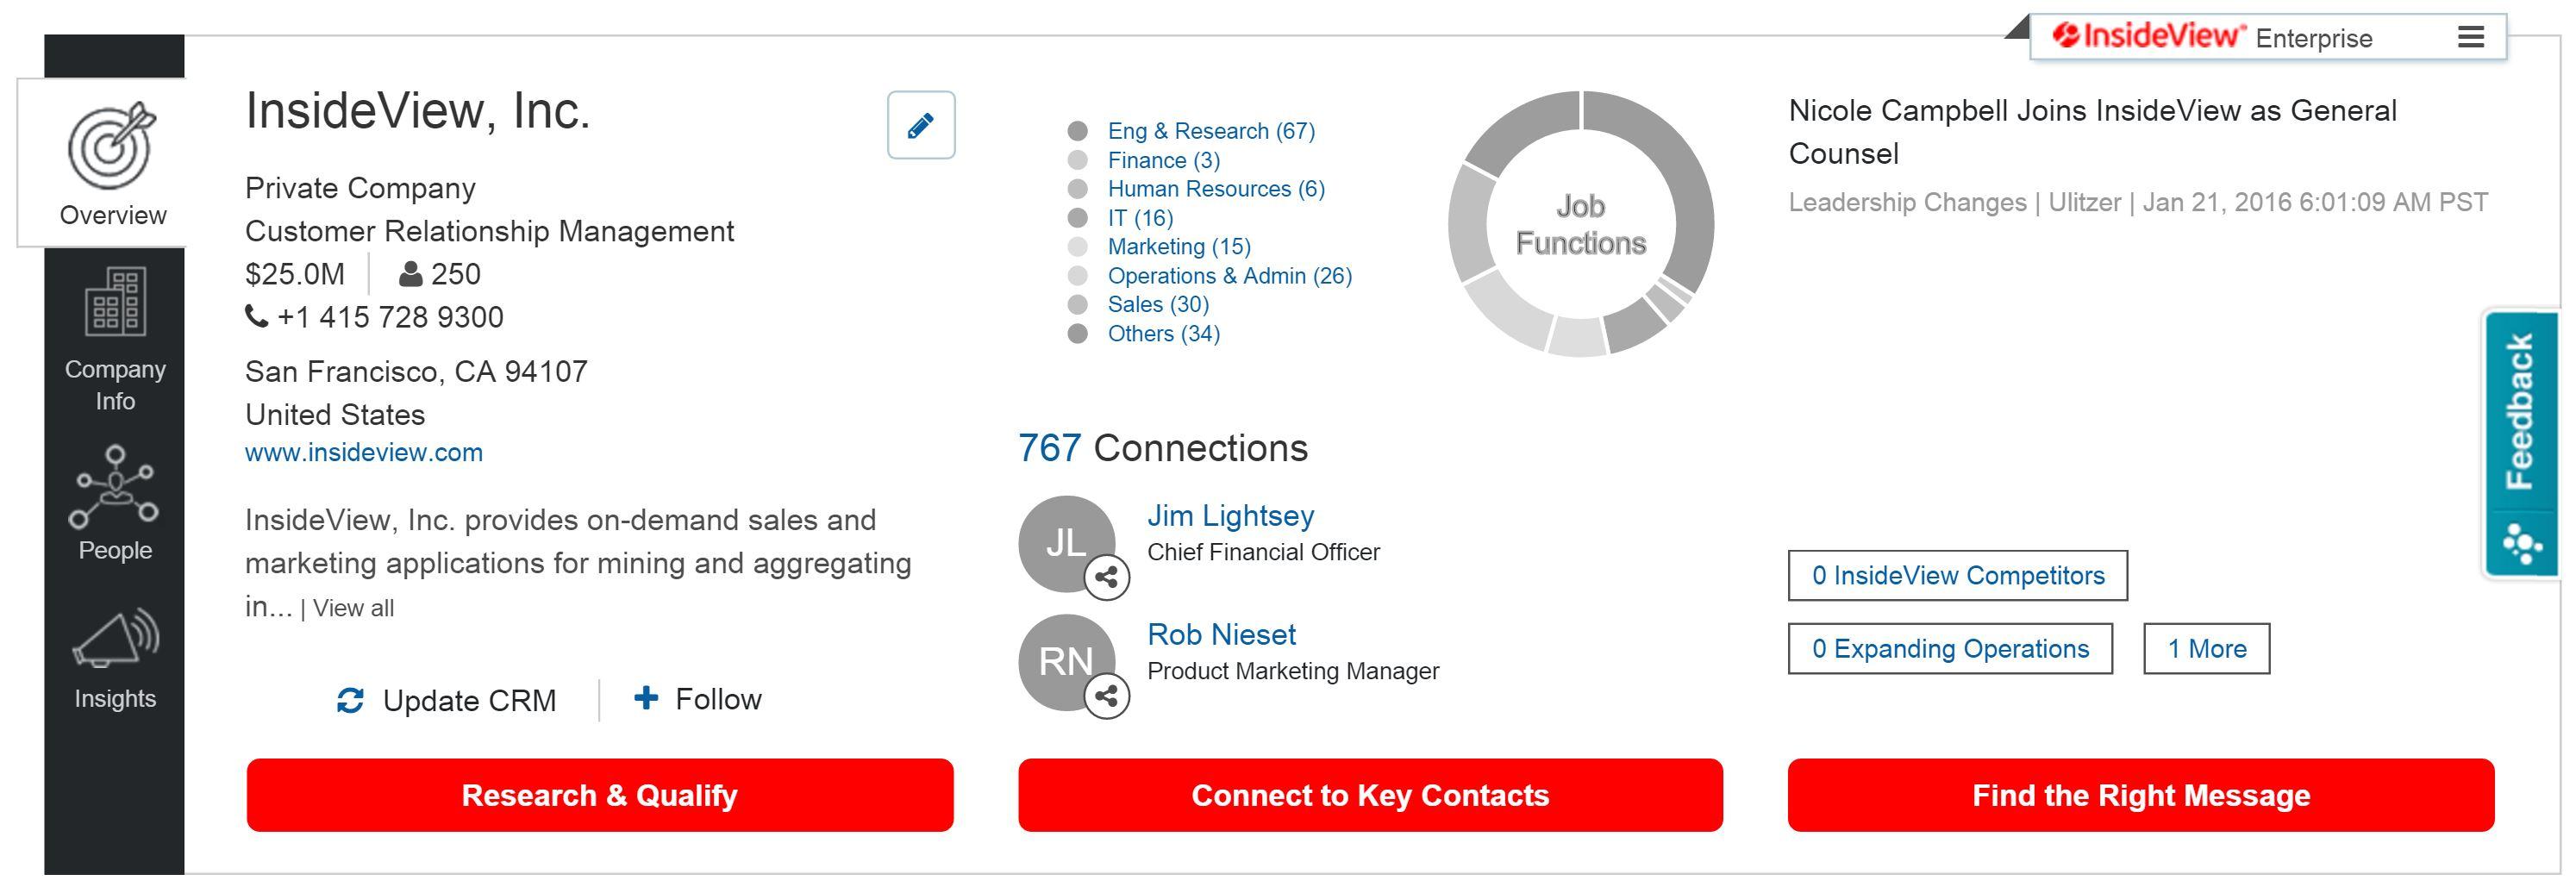2576x893 pixels.
Task: Open the Feedback side tab
Action: (x=2521, y=444)
